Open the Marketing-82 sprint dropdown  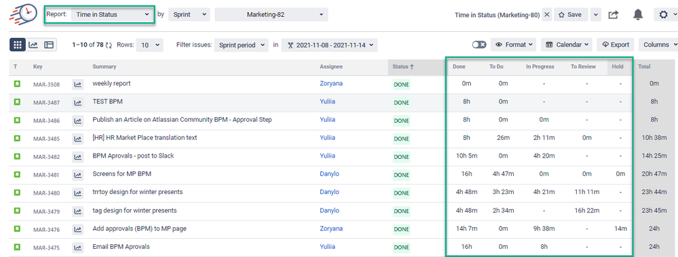271,15
